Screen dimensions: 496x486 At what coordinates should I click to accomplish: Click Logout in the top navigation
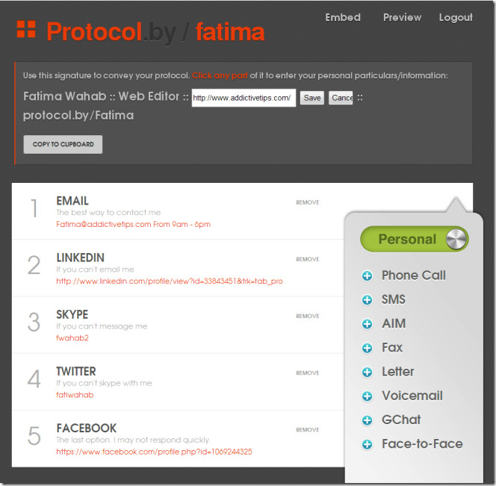[456, 17]
